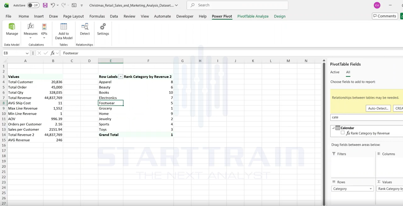Image resolution: width=403 pixels, height=206 pixels.
Task: Click the Save icon in title bar
Action: 45,5
